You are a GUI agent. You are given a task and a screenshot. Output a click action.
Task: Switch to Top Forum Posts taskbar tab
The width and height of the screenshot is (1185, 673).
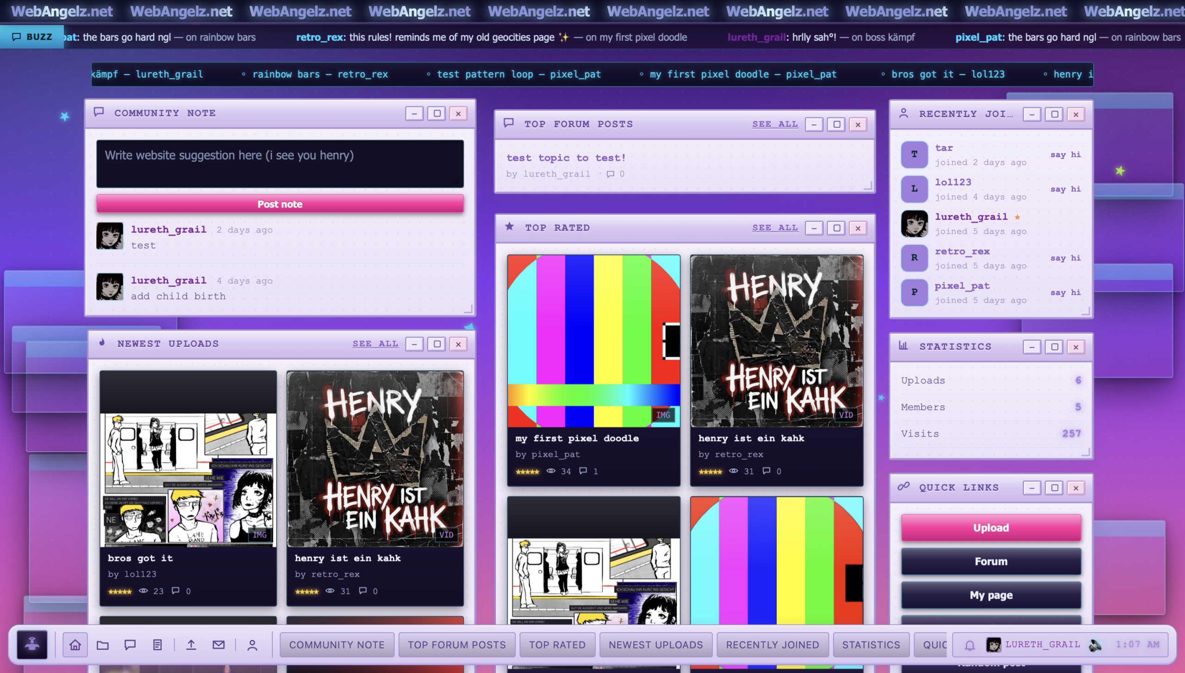coord(456,644)
